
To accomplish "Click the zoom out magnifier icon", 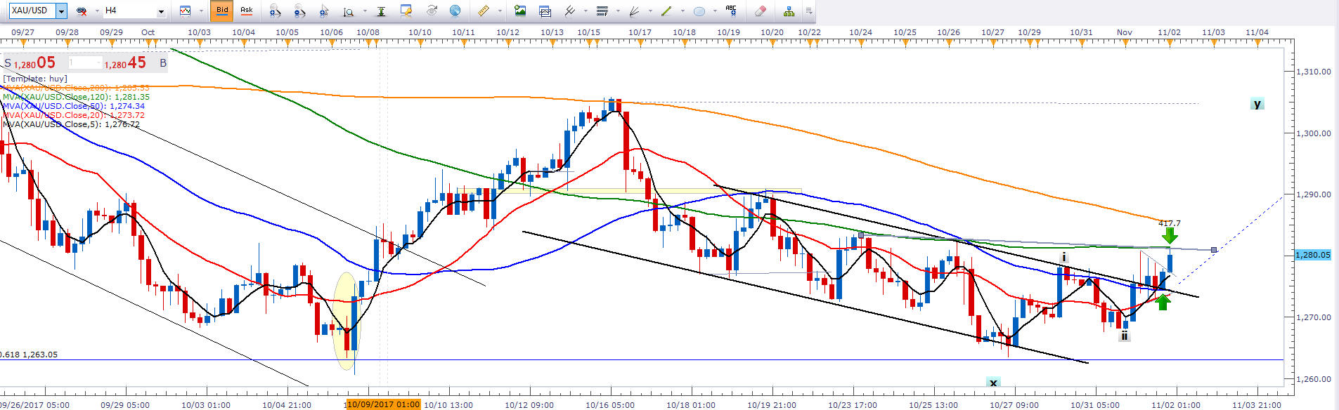I will point(299,11).
